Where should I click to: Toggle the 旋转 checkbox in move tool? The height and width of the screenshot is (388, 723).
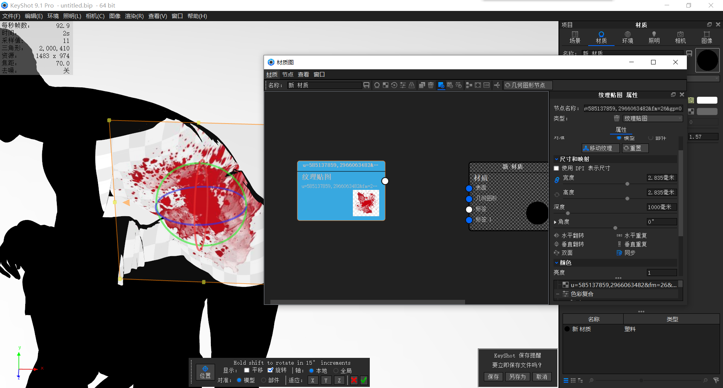tap(271, 370)
